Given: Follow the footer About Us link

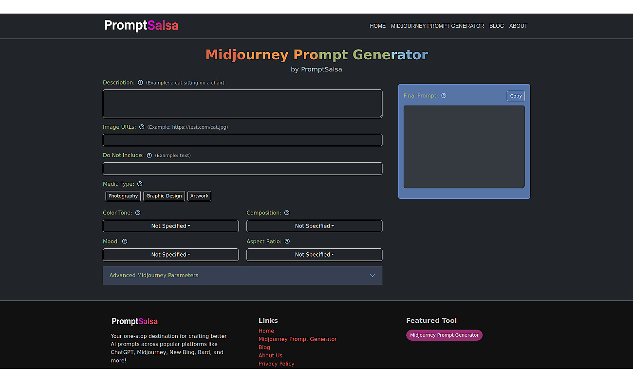Looking at the screenshot, I should point(270,356).
